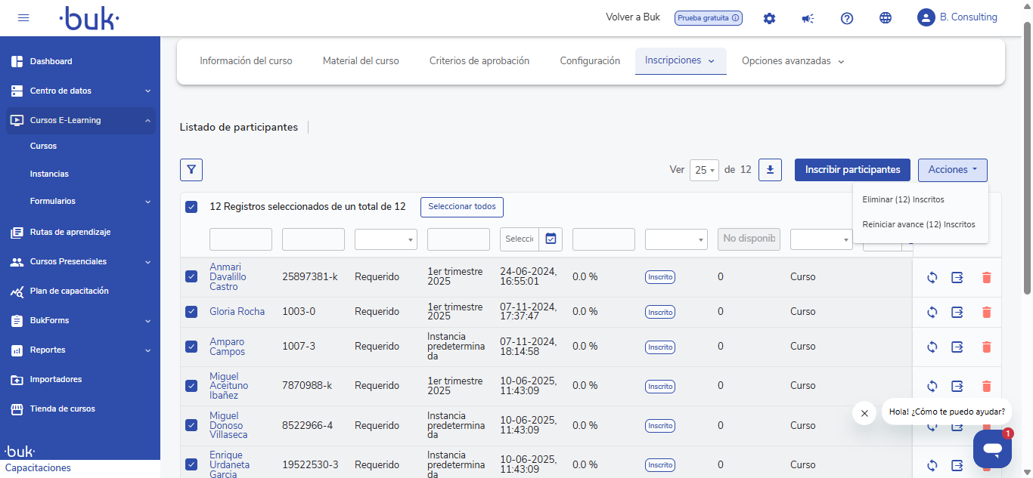The height and width of the screenshot is (478, 1033).
Task: Open the rows-per-page 25 dropdown
Action: click(x=704, y=170)
